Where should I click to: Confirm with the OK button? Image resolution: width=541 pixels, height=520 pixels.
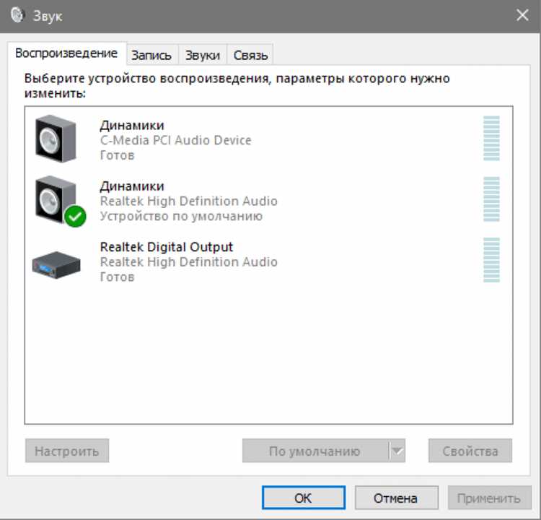(x=304, y=498)
